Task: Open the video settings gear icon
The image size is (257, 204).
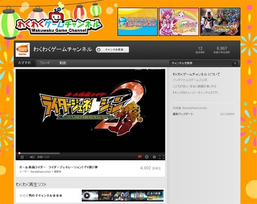Action: 146,157
